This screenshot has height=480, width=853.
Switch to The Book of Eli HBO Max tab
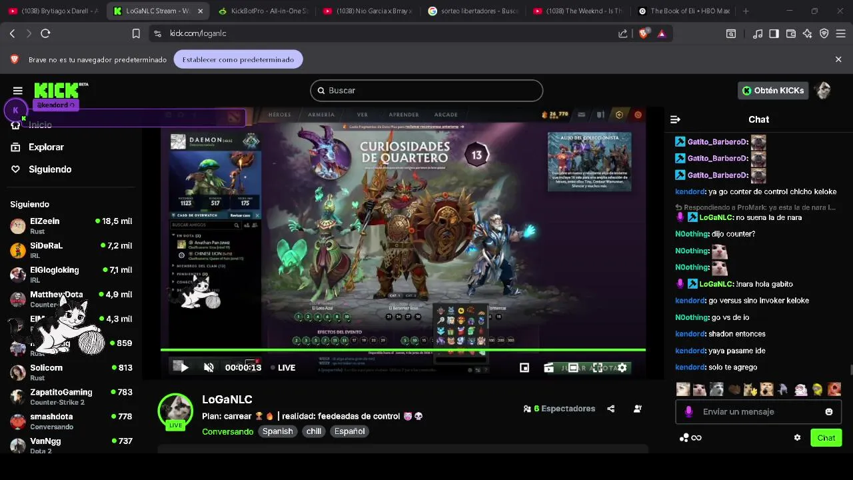click(683, 11)
